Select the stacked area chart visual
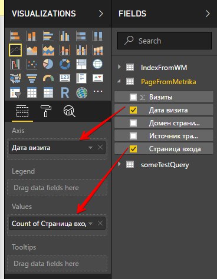The width and height of the screenshot is (217, 279). tap(48, 51)
